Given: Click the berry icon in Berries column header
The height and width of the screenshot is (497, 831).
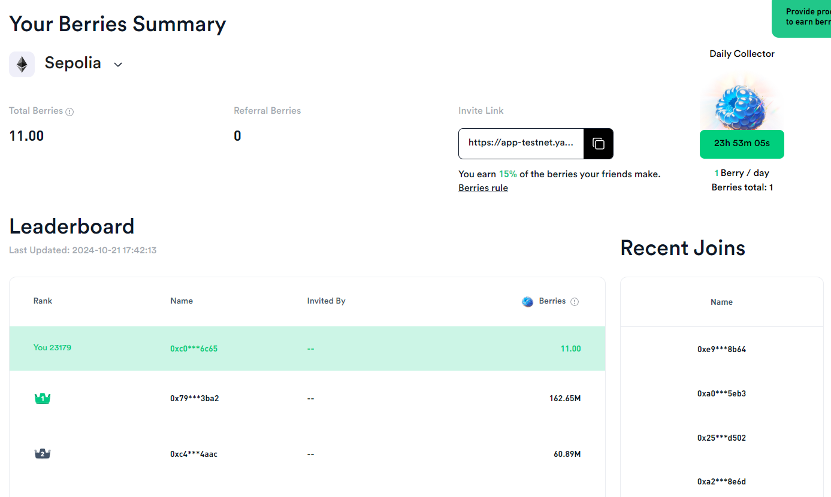Looking at the screenshot, I should pos(527,302).
